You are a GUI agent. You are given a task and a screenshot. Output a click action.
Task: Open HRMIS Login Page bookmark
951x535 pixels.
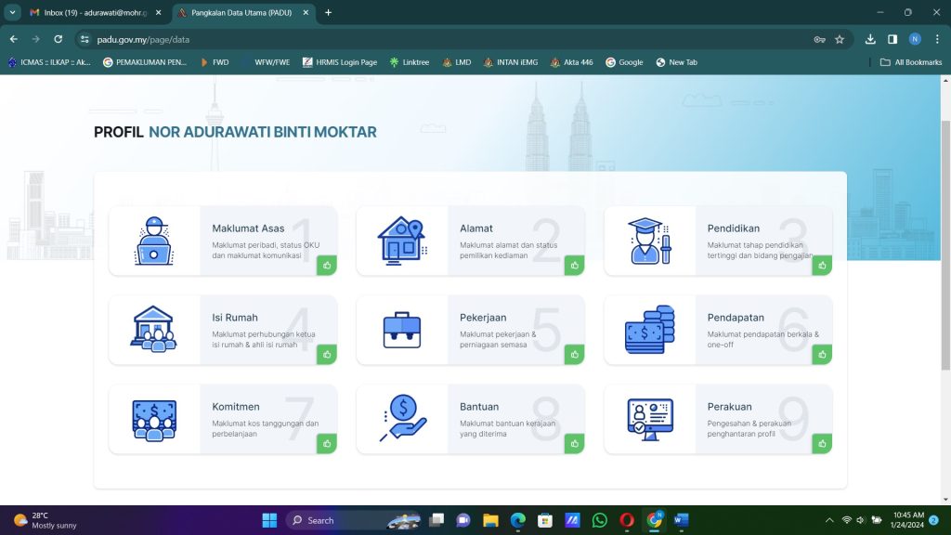(340, 62)
